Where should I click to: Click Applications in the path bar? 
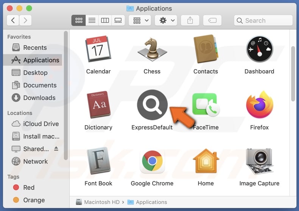coord(147,202)
